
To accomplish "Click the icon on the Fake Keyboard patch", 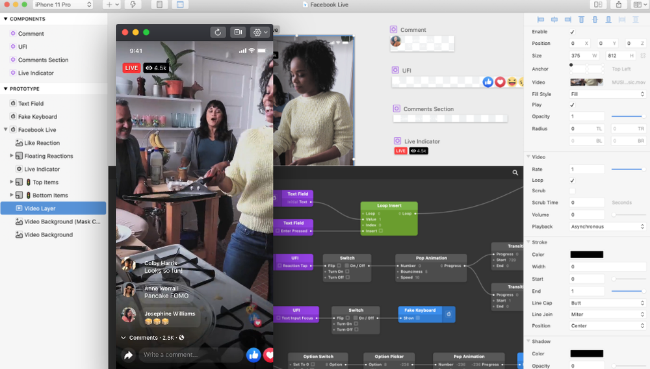I will tap(448, 314).
